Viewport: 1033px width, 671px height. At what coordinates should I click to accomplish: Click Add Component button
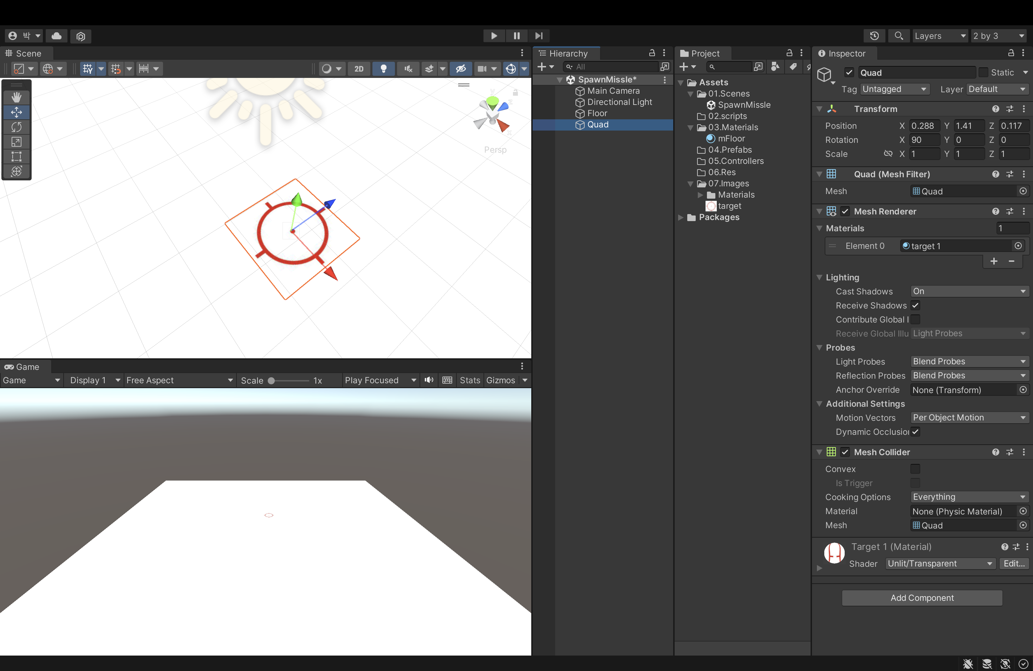point(922,598)
